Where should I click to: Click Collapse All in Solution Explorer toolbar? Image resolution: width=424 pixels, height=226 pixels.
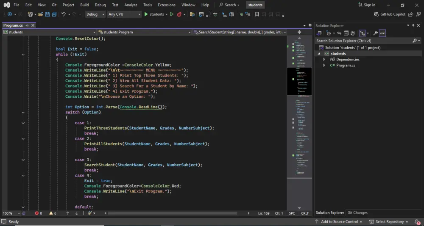346,33
